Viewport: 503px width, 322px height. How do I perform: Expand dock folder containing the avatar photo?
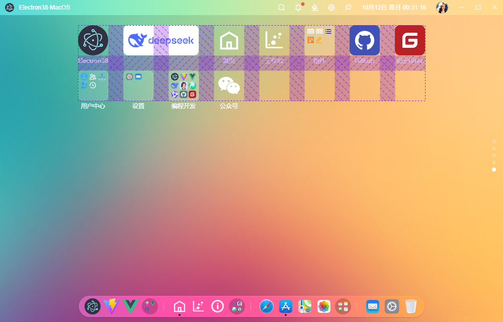237,306
